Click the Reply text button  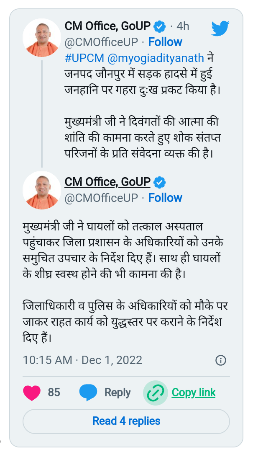pos(118,393)
